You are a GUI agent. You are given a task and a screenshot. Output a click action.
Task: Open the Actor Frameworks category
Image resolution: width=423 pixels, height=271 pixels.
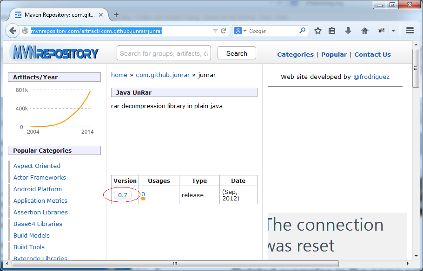coord(40,178)
